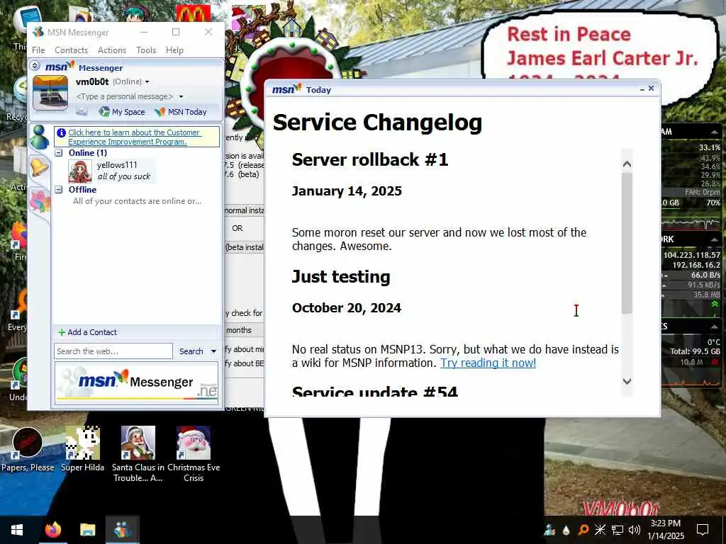Open the Action Center notification icon
This screenshot has height=544, width=726.
point(703,530)
